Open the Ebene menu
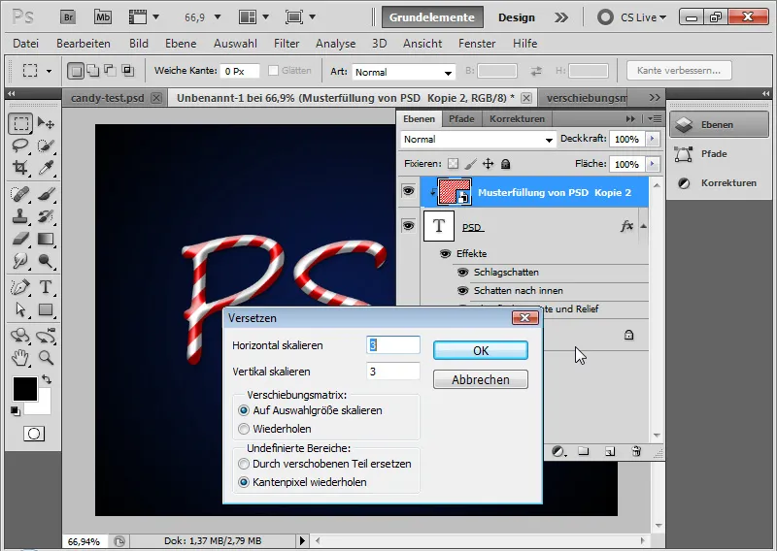This screenshot has height=551, width=777. coord(181,44)
